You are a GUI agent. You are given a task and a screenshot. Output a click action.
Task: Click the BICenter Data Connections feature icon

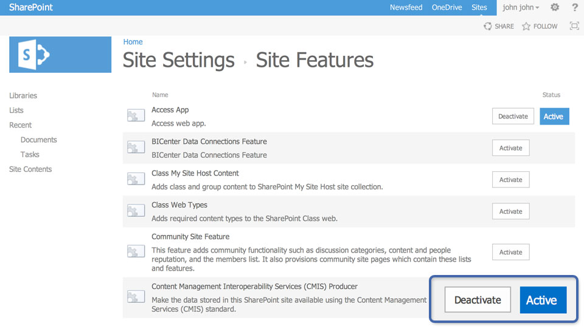136,148
